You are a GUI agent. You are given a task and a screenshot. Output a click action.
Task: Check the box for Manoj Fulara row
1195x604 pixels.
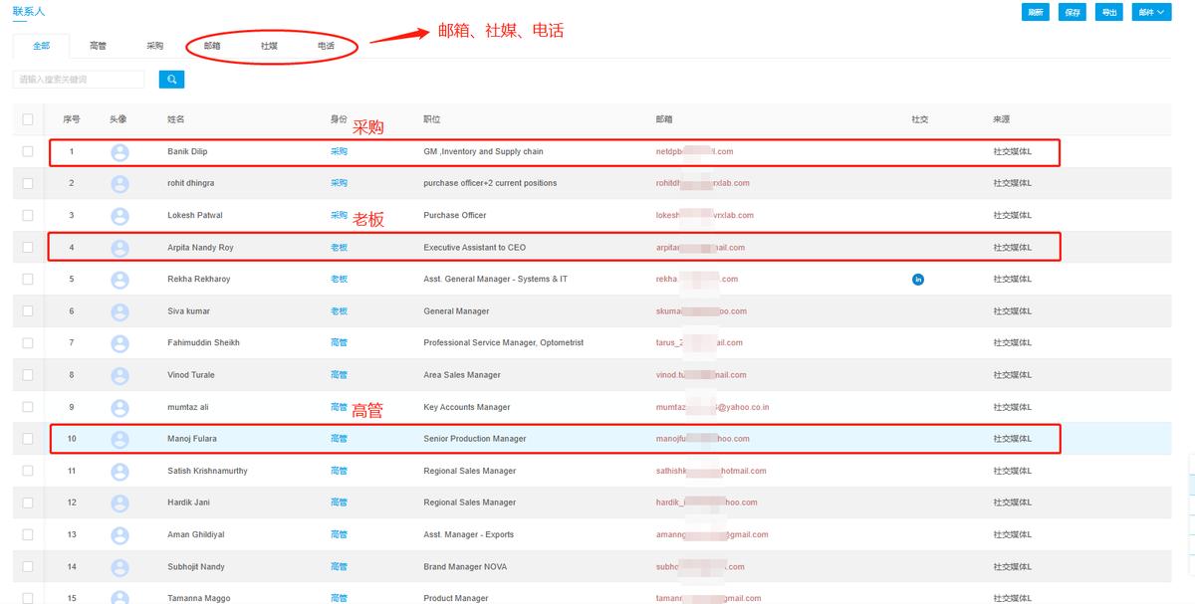click(28, 439)
